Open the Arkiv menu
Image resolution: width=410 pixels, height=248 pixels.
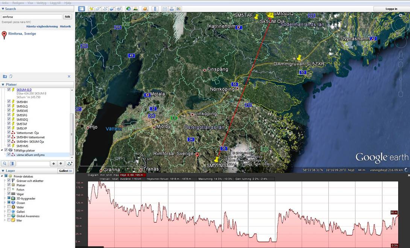tap(5, 3)
